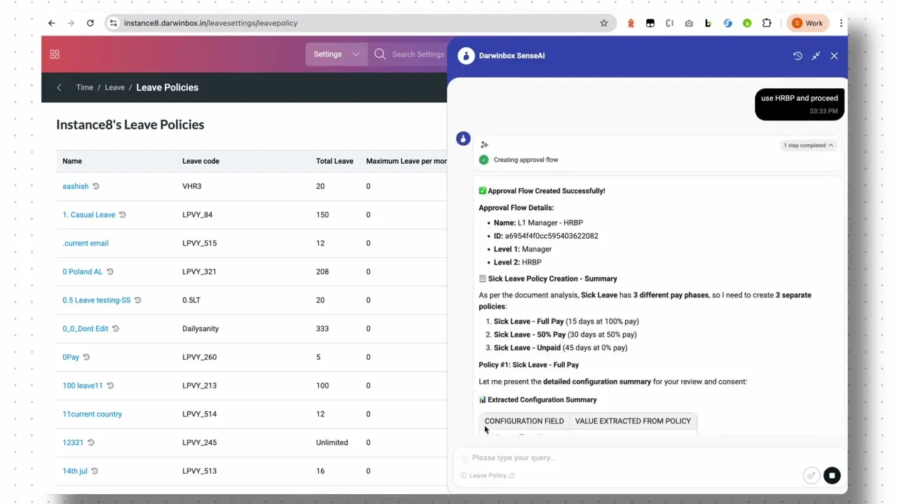Click the approval flow ID a6954f4f0cc595403622082
Image resolution: width=897 pixels, height=504 pixels.
552,236
